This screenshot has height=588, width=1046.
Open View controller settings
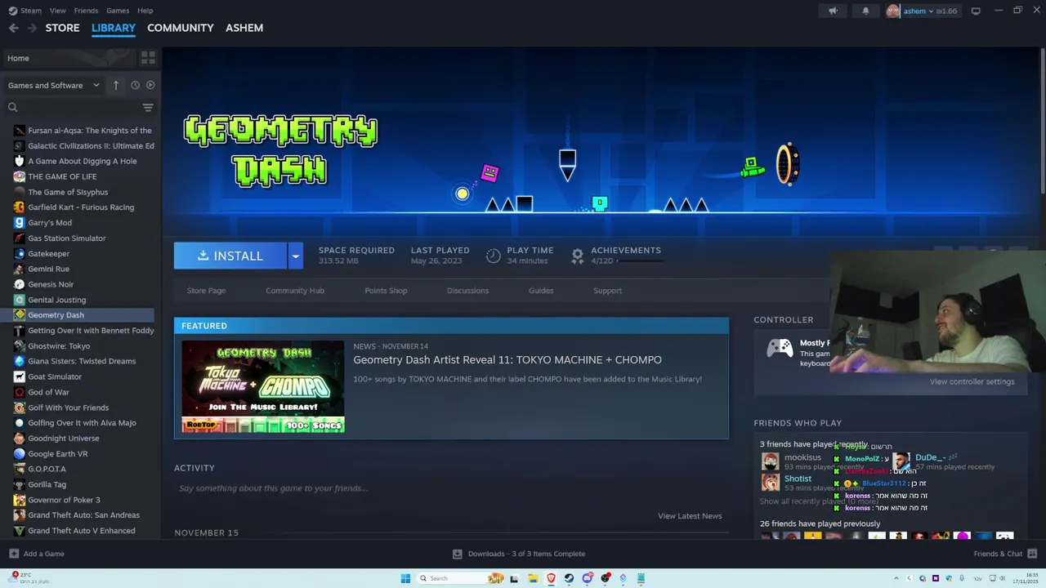coord(972,381)
